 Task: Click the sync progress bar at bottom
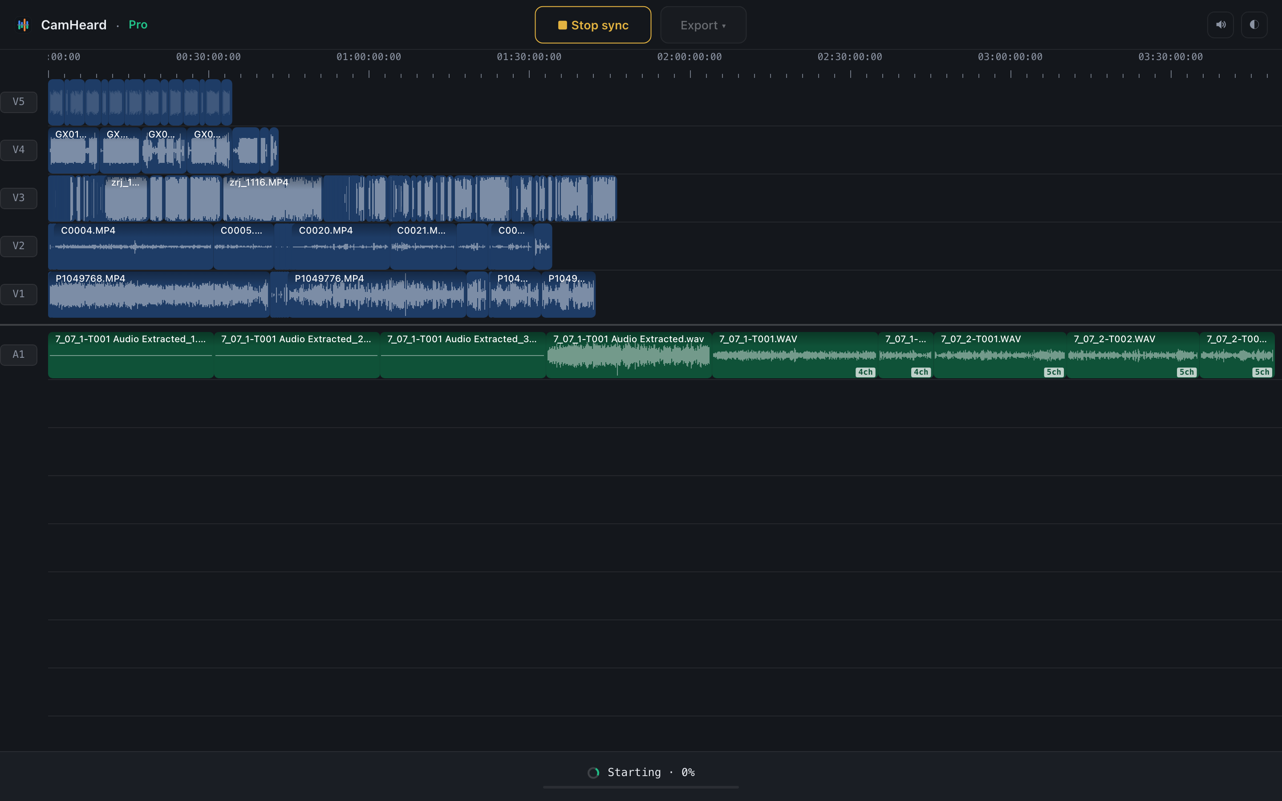tap(641, 787)
